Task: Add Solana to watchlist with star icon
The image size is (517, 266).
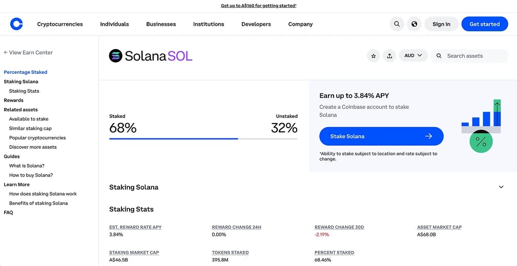Action: [374, 56]
